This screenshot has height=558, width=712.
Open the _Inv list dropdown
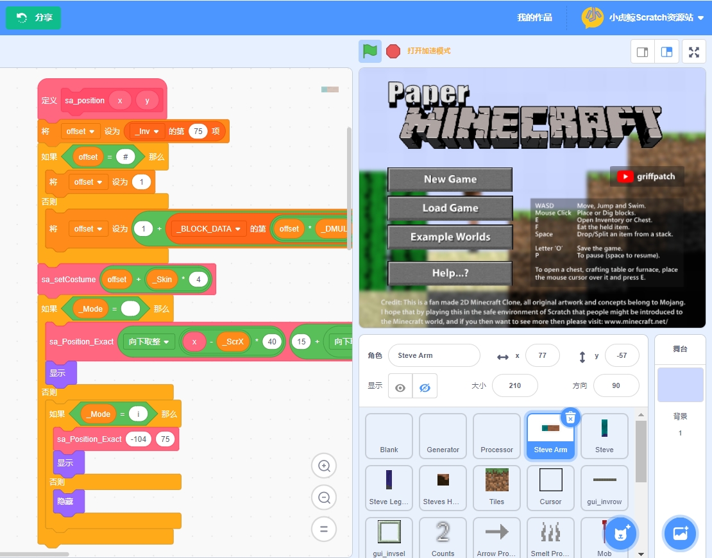[147, 131]
